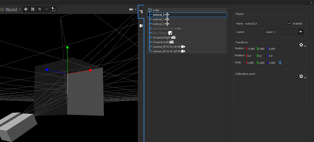This screenshot has height=142, width=314.
Task: Open the viewport visibility eye dropdown
Action: coord(132,9)
